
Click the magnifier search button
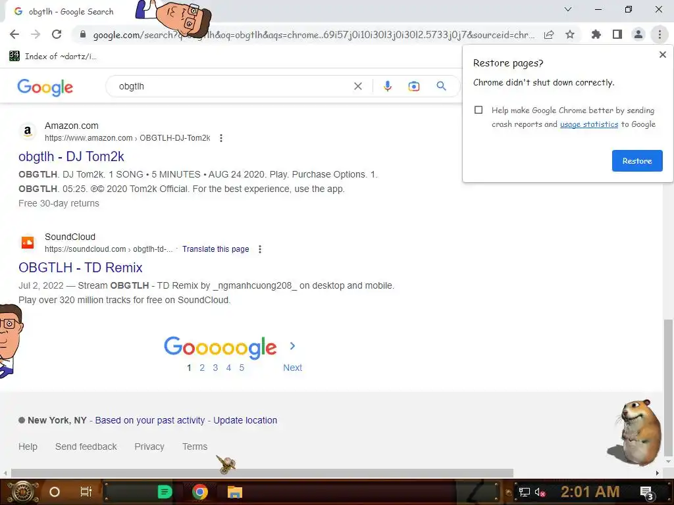(441, 86)
